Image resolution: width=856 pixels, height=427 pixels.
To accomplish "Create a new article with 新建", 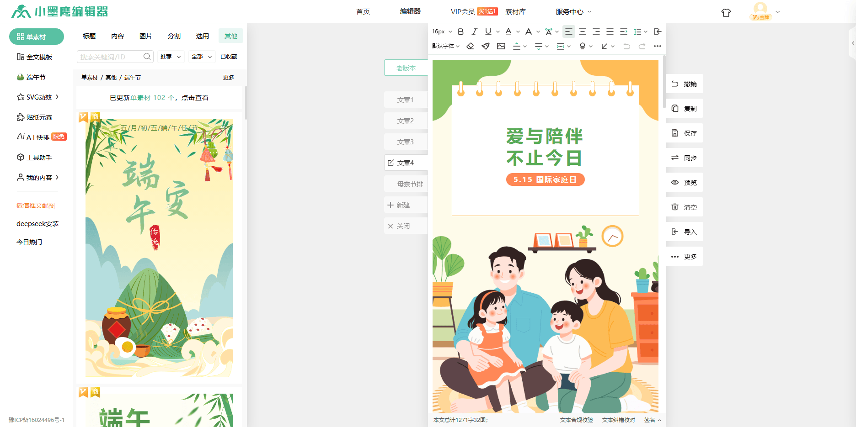I will coord(399,205).
